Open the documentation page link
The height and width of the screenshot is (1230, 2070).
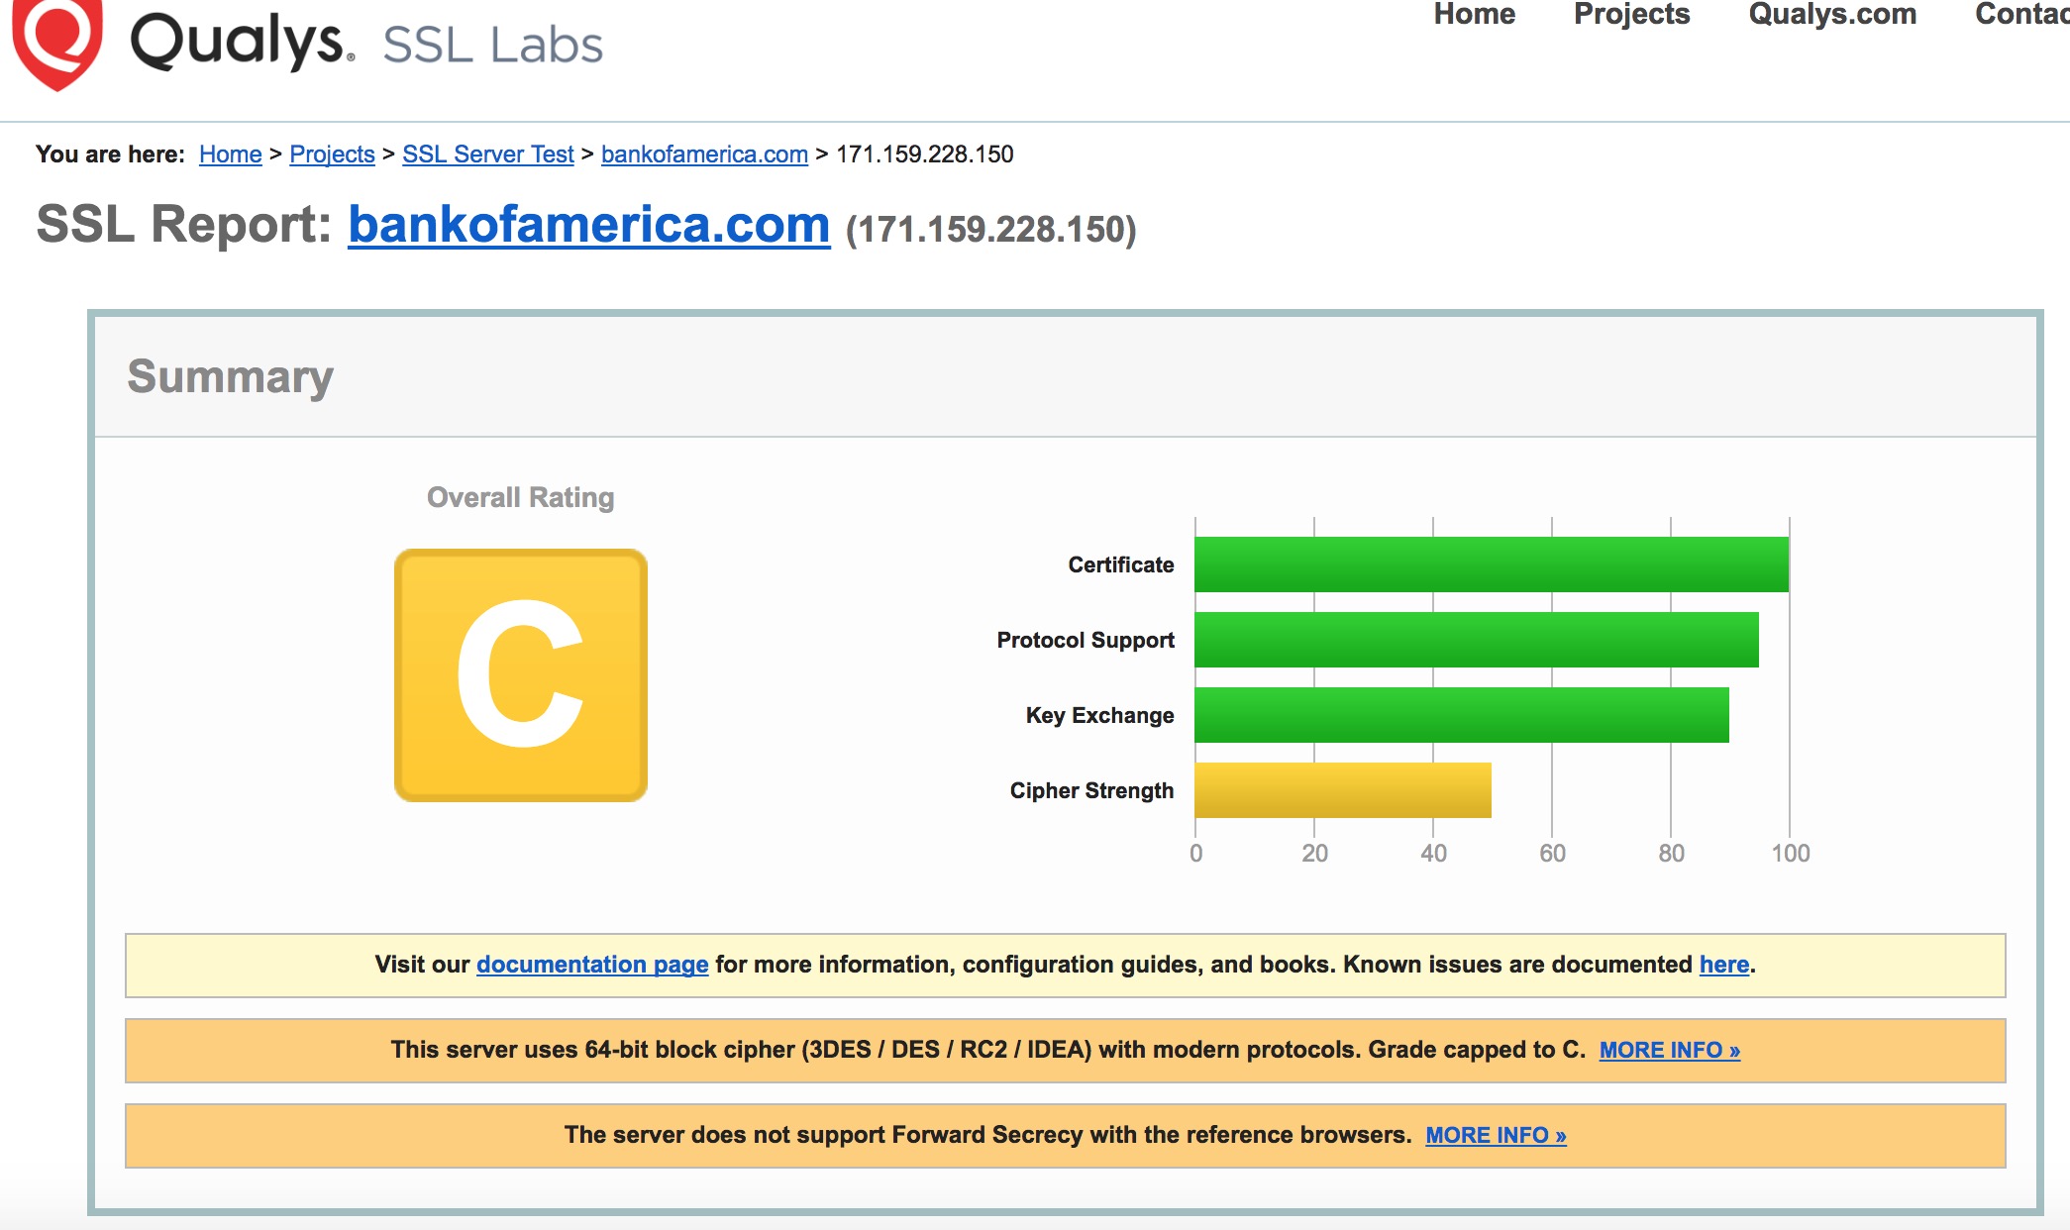tap(592, 965)
